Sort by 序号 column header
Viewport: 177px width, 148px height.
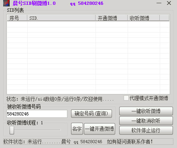[17, 18]
